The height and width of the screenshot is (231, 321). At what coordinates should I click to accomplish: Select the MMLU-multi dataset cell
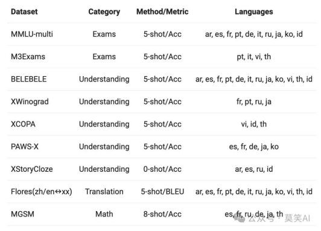tap(32, 34)
